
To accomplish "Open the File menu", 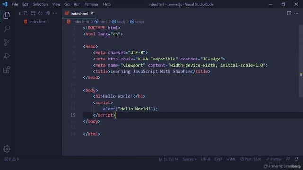I will point(15,4).
